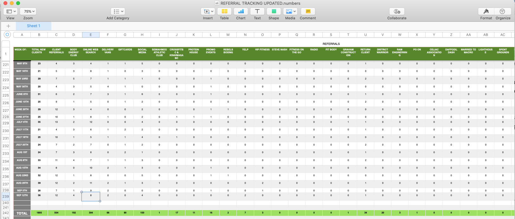
Task: Select column E header
Action: [91, 35]
